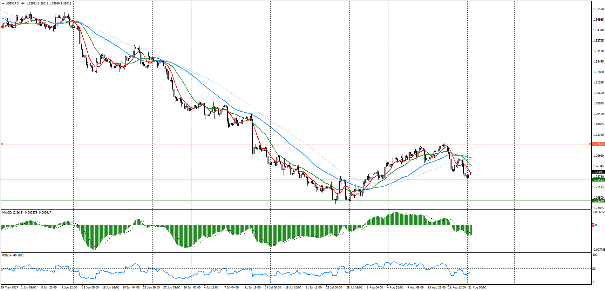Image resolution: width=605 pixels, height=291 pixels.
Task: Select the green 1.24289 level tag
Action: [598, 201]
